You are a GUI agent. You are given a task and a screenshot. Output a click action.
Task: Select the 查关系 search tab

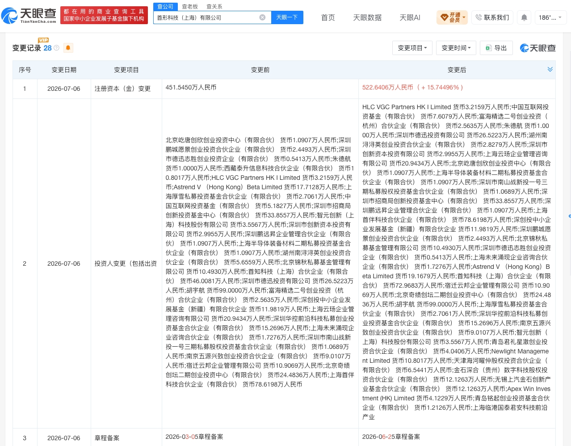pos(214,7)
